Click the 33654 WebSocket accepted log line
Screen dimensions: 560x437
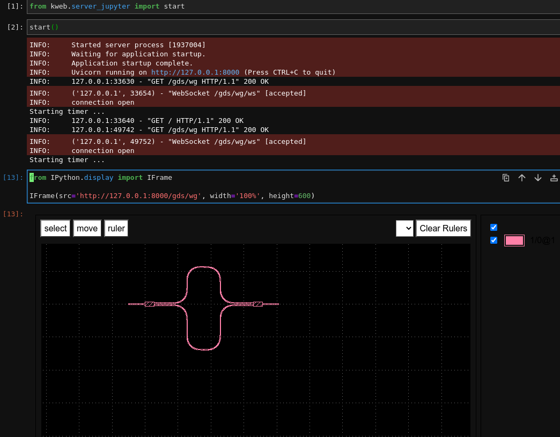[x=168, y=93]
